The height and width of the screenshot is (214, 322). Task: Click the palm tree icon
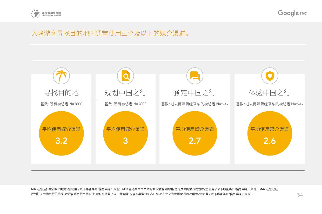click(x=62, y=76)
